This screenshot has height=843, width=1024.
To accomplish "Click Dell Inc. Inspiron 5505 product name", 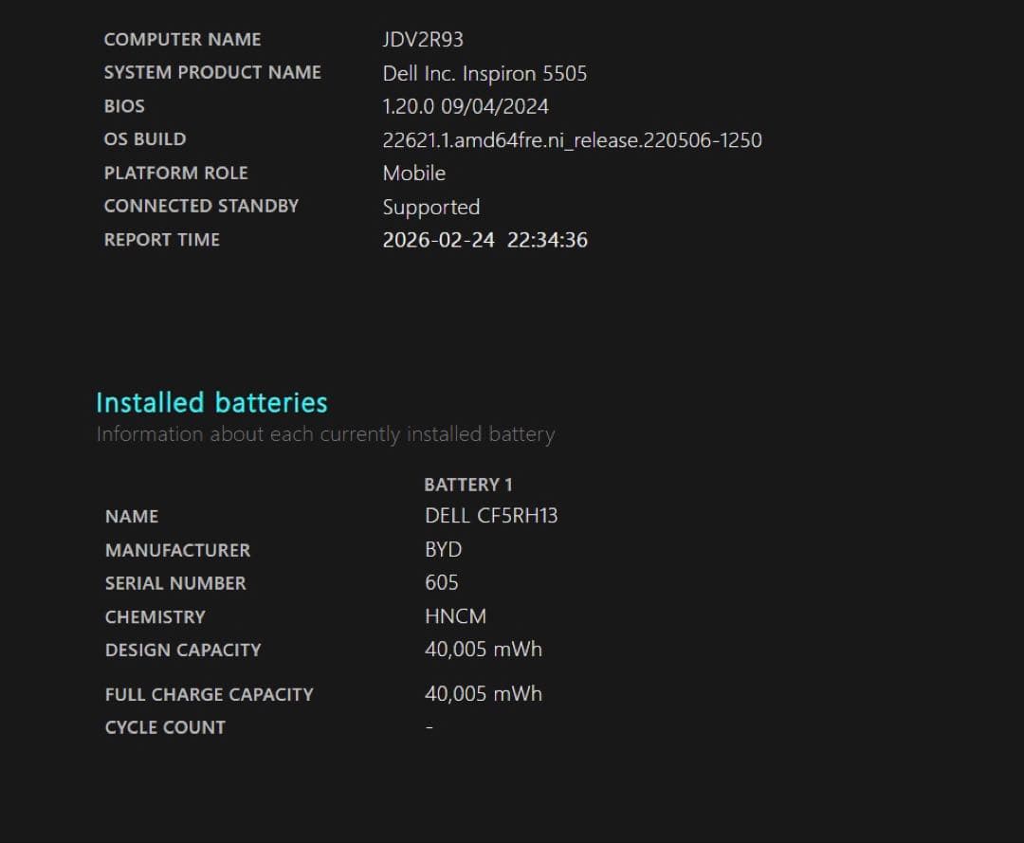I will [485, 73].
